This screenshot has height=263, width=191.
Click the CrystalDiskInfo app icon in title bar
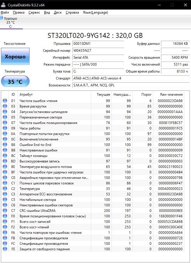[x=3, y=5]
